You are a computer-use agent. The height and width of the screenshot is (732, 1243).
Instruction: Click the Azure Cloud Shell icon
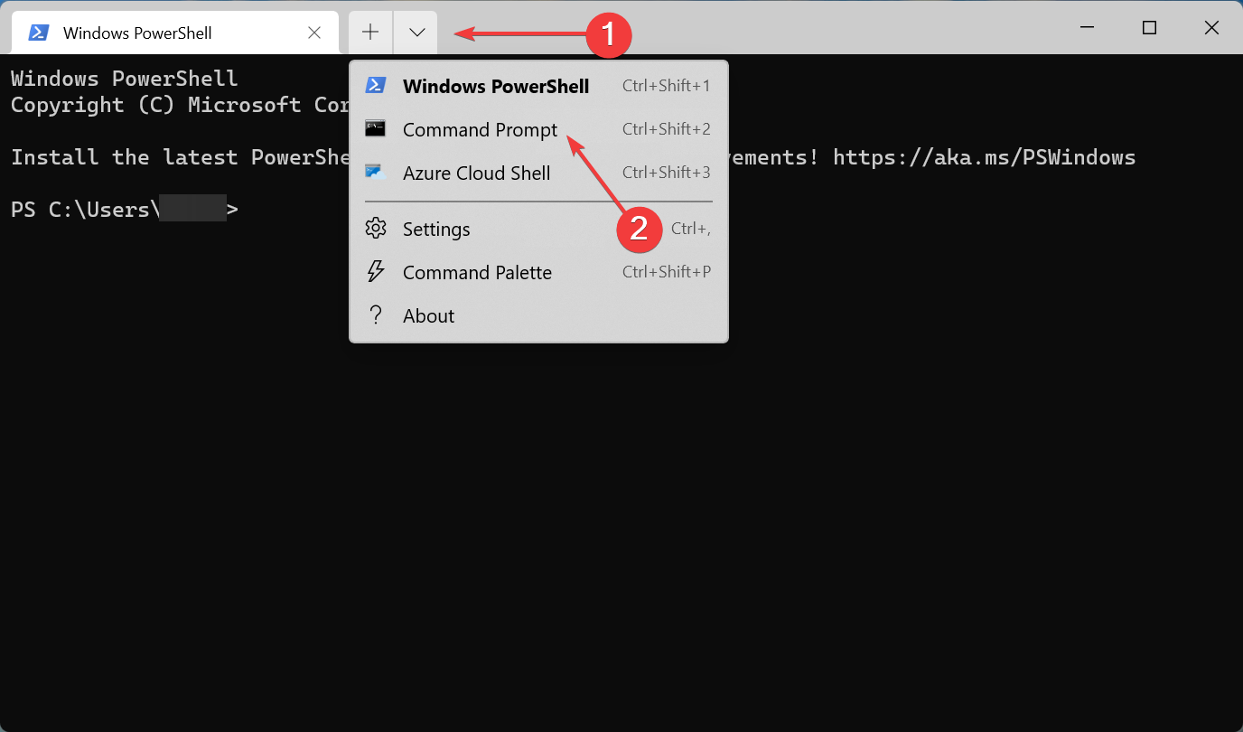pos(376,172)
